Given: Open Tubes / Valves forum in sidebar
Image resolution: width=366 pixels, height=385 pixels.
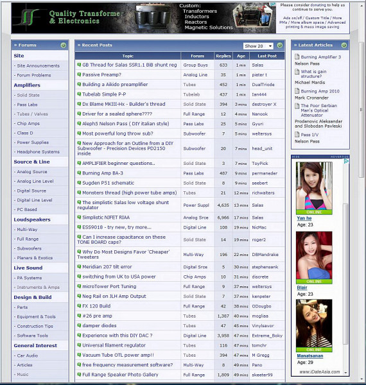Looking at the screenshot, I should click(32, 114).
